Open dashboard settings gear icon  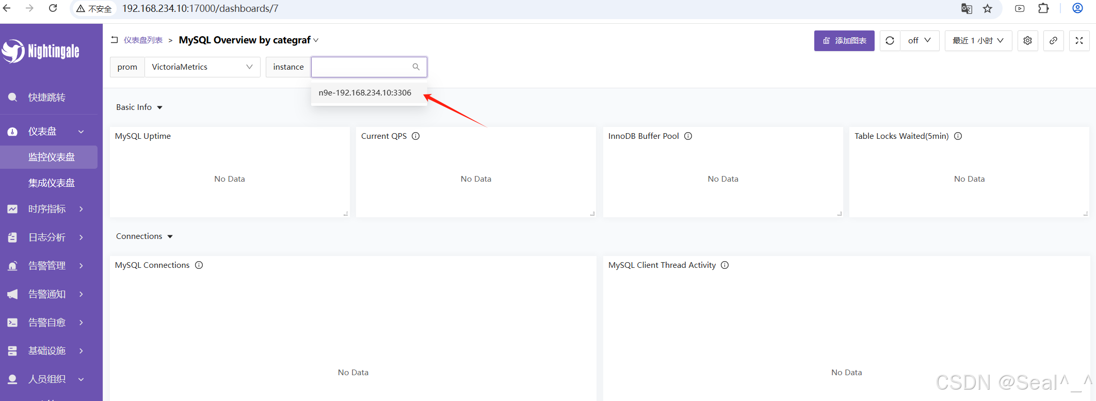coord(1027,41)
